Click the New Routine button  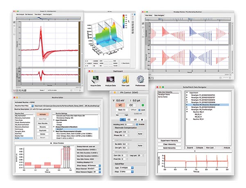tap(43, 123)
